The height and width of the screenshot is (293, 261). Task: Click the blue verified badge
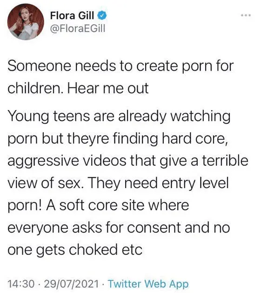(x=102, y=15)
